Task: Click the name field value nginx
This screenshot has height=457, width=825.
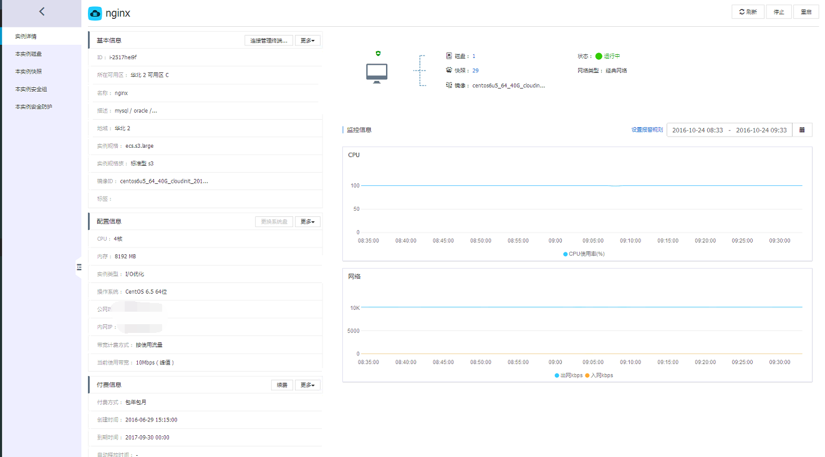Action: (121, 93)
